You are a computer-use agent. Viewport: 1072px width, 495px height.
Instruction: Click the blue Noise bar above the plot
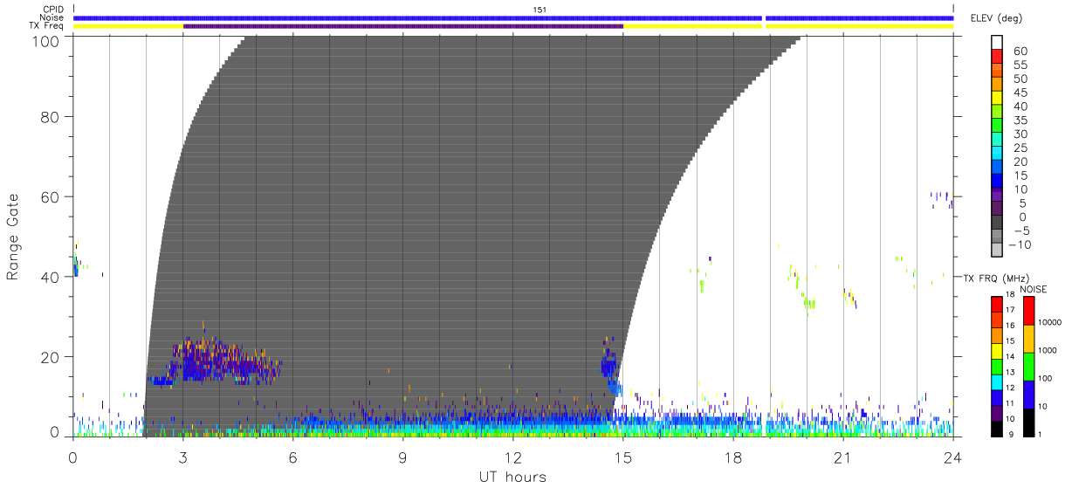coord(513,17)
